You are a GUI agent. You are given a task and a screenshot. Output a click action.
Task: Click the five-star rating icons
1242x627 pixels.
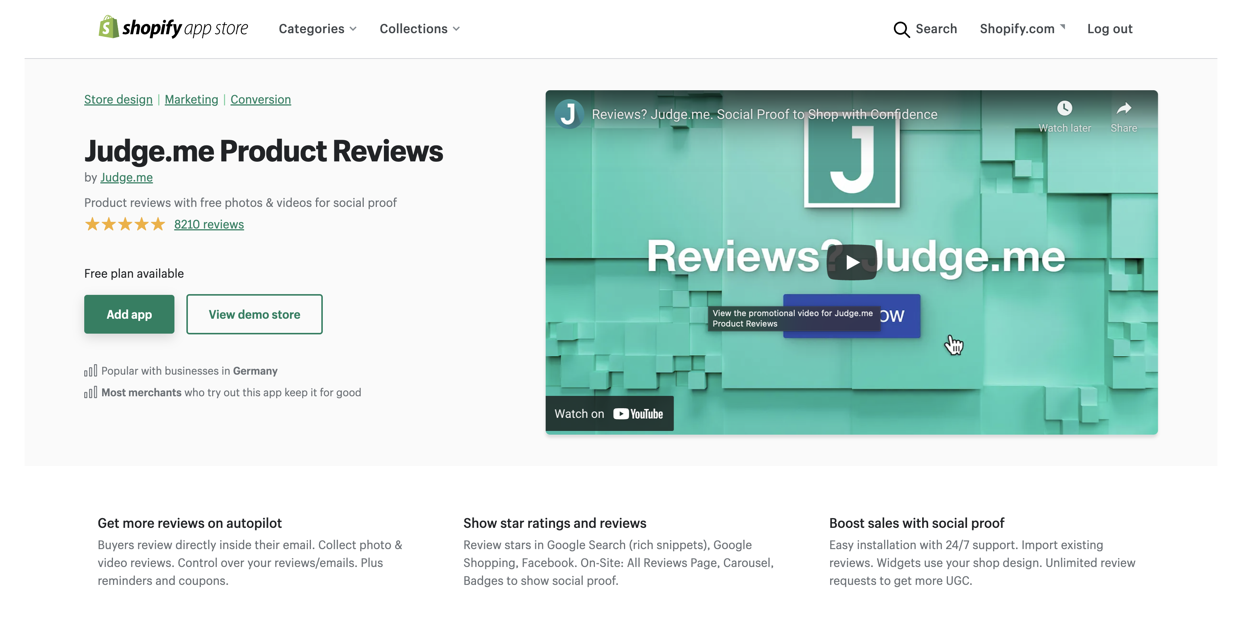click(125, 224)
